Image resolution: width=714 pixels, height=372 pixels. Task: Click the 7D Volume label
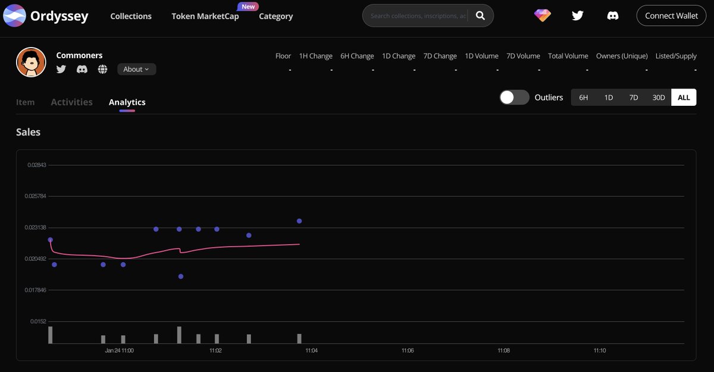[x=523, y=56]
